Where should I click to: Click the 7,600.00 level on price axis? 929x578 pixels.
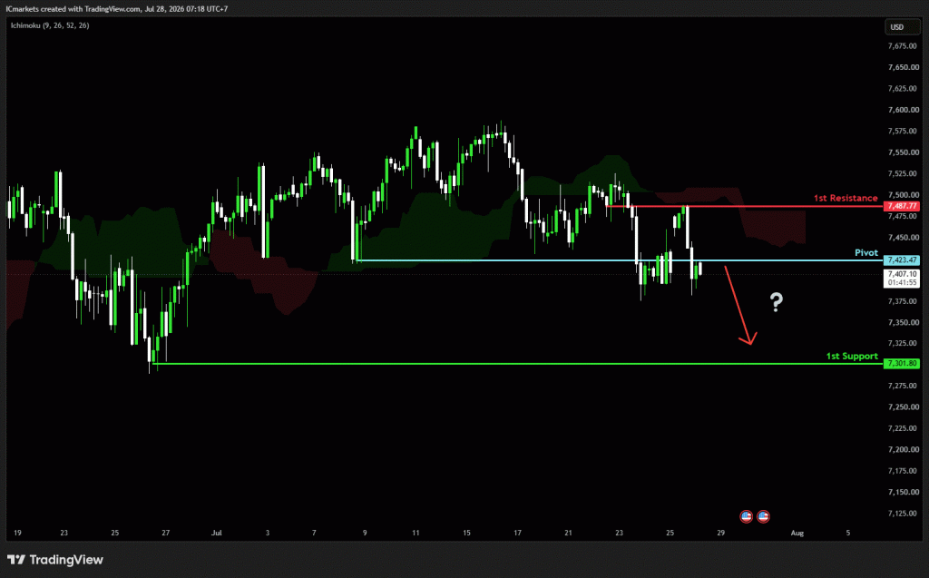904,110
